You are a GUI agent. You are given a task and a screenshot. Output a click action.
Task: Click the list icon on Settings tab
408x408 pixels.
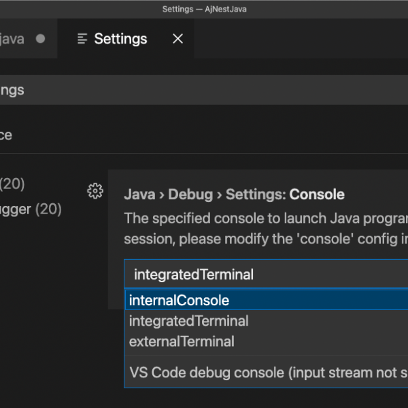coord(82,39)
